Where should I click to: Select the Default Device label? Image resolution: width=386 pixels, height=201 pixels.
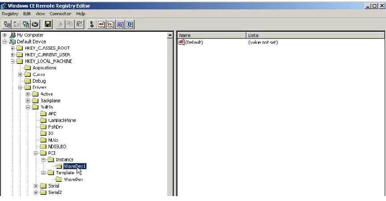[31, 42]
